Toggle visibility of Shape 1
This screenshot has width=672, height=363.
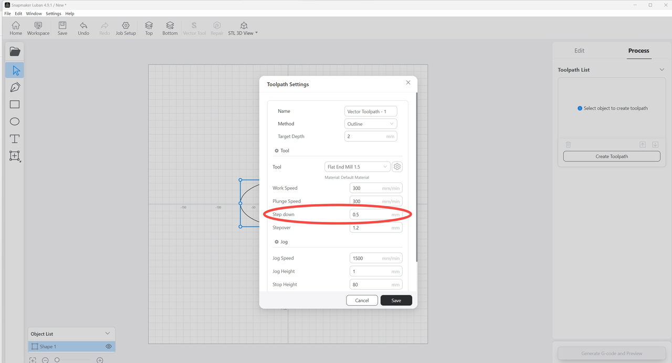coord(109,347)
